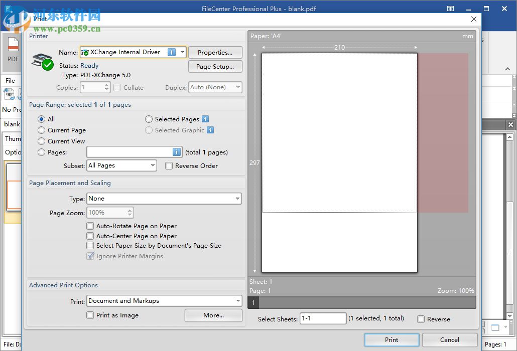Check the Print as Image option
The width and height of the screenshot is (517, 351).
click(90, 315)
